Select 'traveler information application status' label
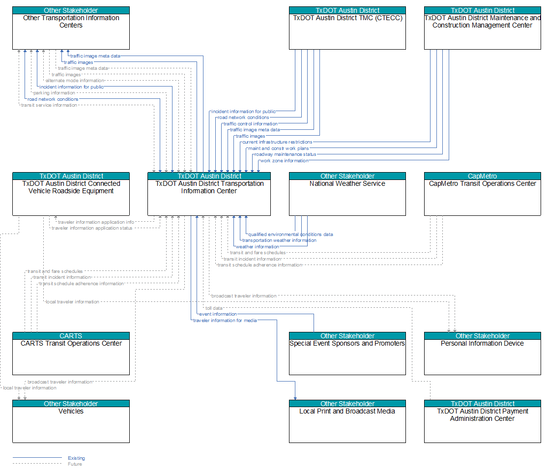Screen dimensions: 546x473 [x=92, y=228]
